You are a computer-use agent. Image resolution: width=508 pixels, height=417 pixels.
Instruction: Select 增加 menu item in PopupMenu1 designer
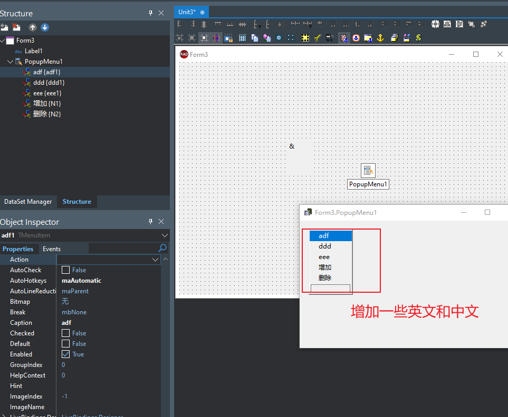tap(330, 267)
